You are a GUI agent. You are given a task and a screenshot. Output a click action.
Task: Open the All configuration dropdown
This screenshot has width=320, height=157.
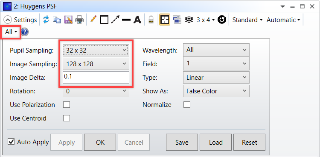tap(11, 32)
